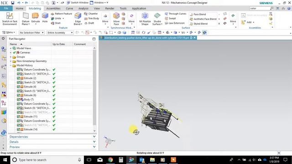Activate the Extrude tool
The width and height of the screenshot is (292, 164).
click(36, 19)
